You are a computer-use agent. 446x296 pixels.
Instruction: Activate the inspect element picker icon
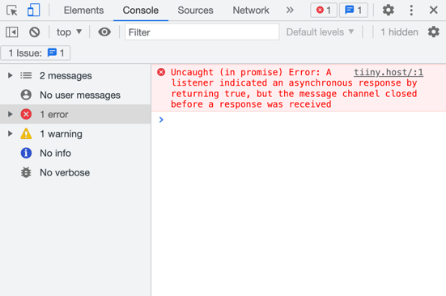(12, 11)
